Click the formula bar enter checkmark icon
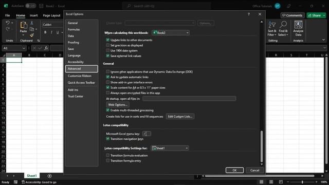Image resolution: width=329 pixels, height=185 pixels. (x=40, y=48)
